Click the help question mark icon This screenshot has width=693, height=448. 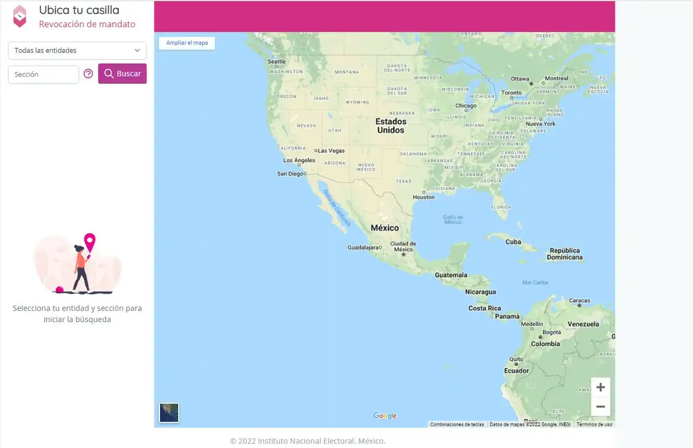(88, 74)
